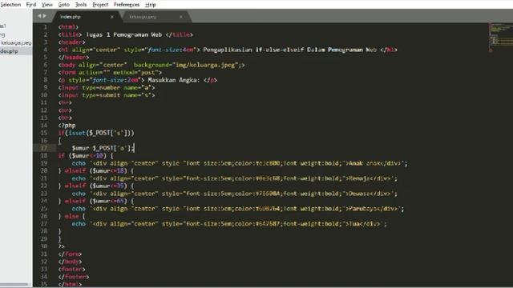Open the View menu
Screen dimensions: 513x288
(47, 5)
